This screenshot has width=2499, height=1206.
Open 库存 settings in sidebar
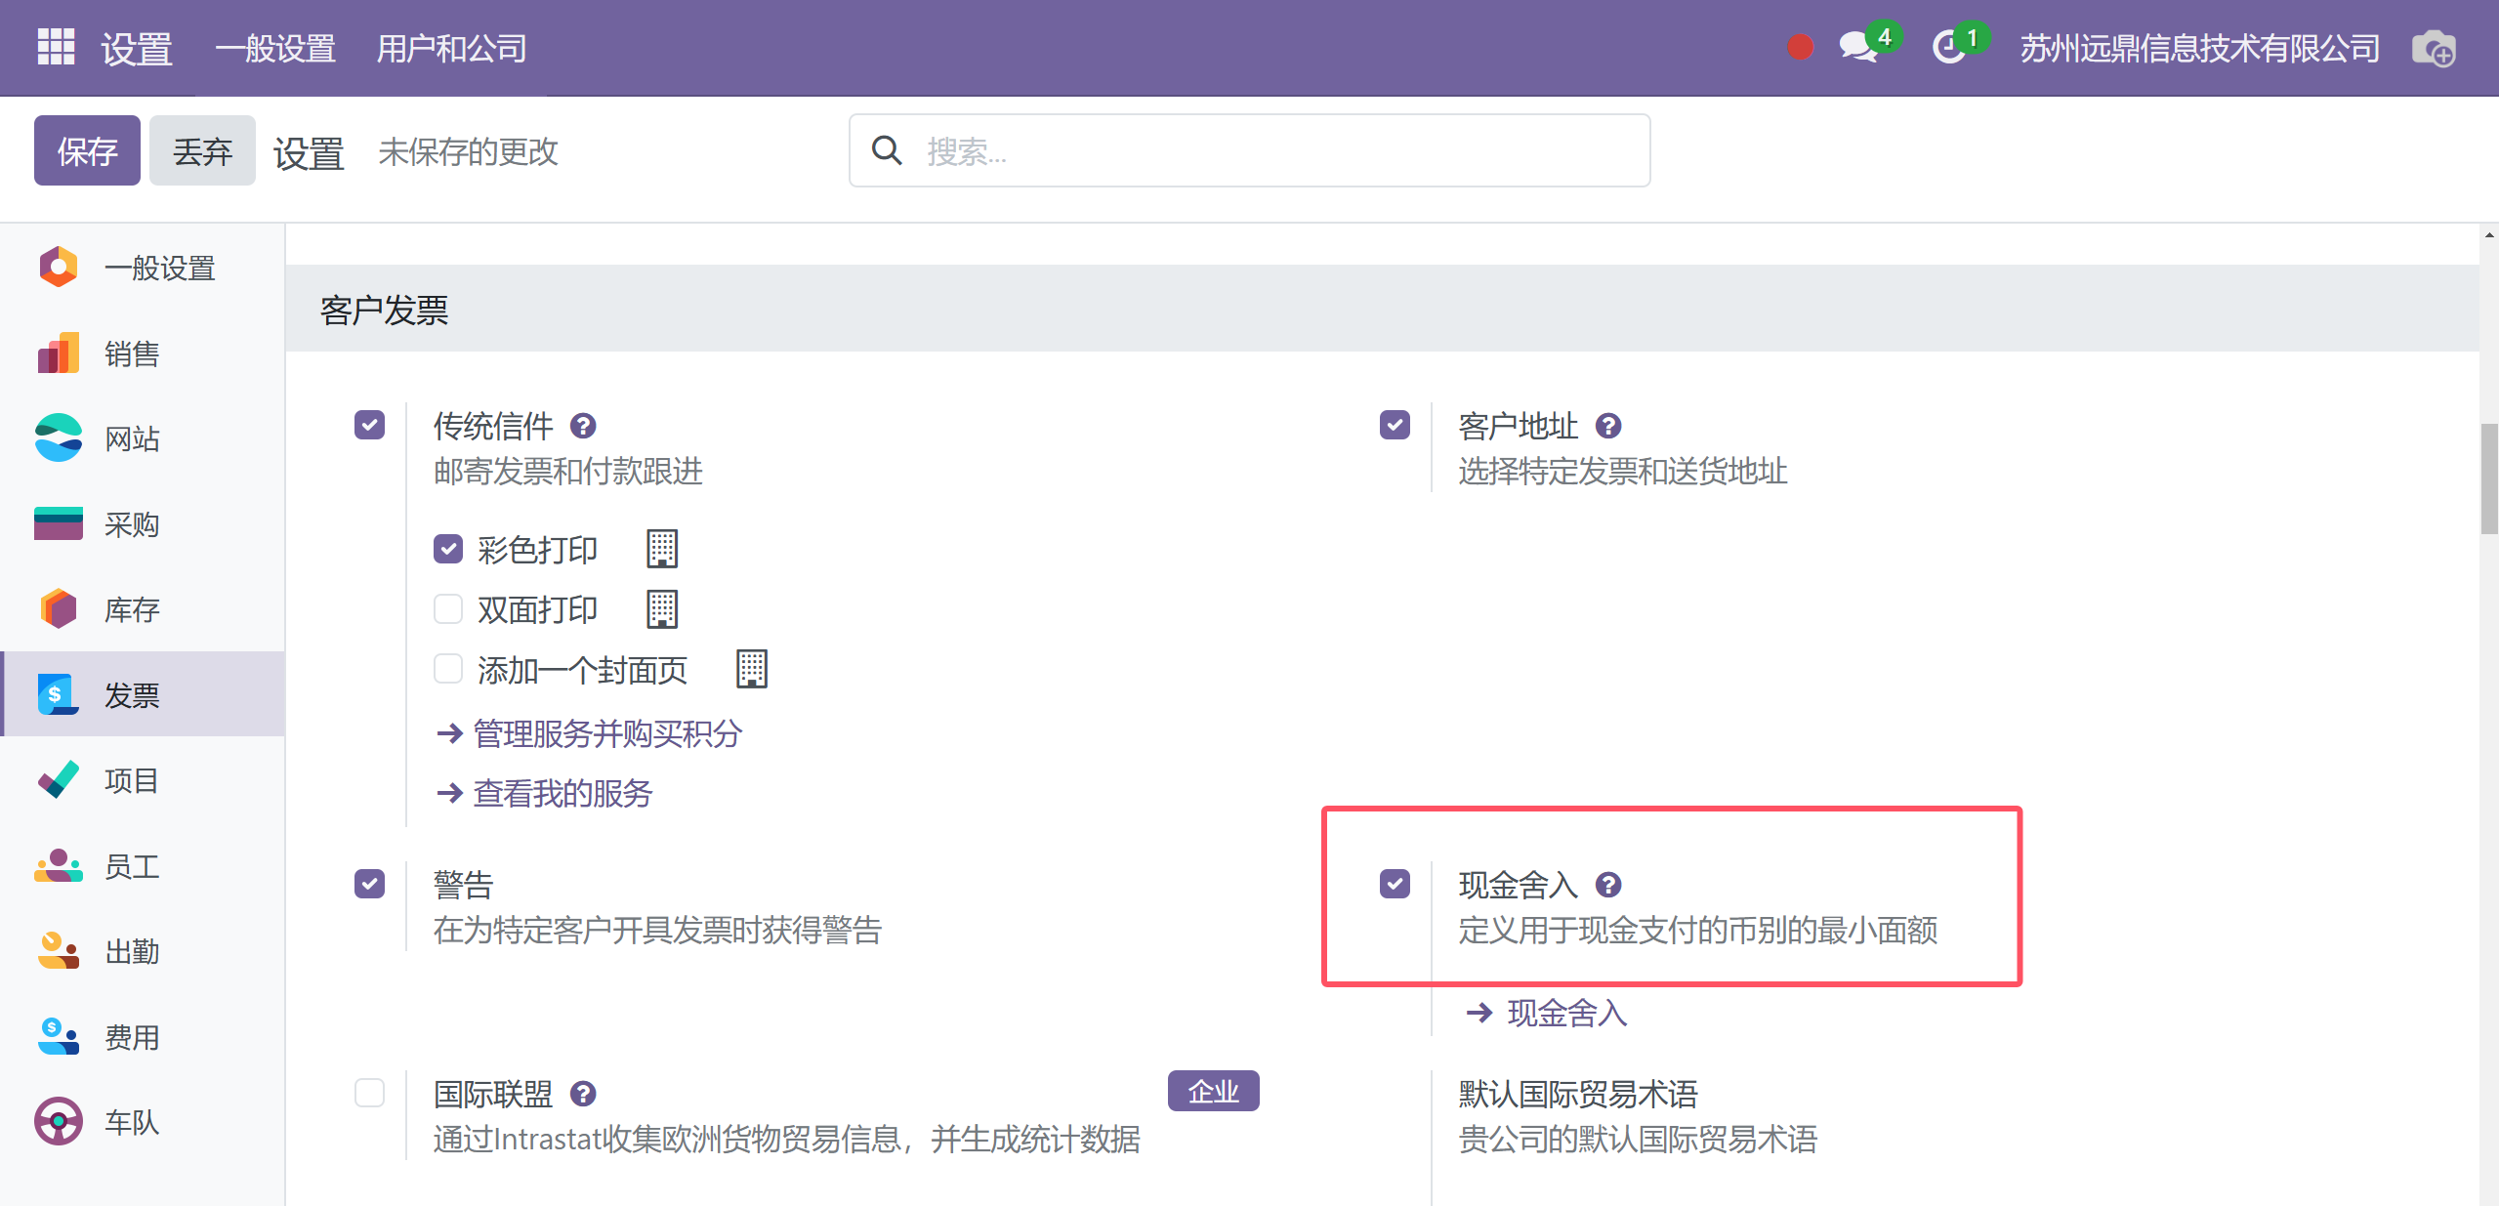click(x=132, y=609)
